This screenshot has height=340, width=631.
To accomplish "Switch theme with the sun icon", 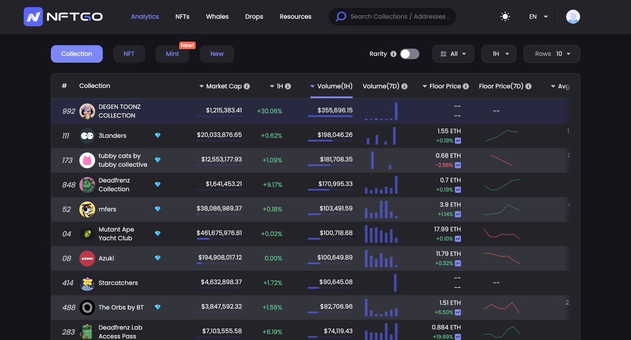I will pos(505,17).
